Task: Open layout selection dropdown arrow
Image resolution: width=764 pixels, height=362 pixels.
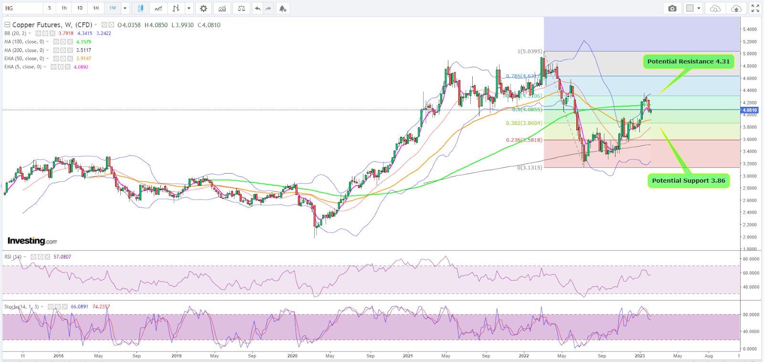Action: click(699, 8)
